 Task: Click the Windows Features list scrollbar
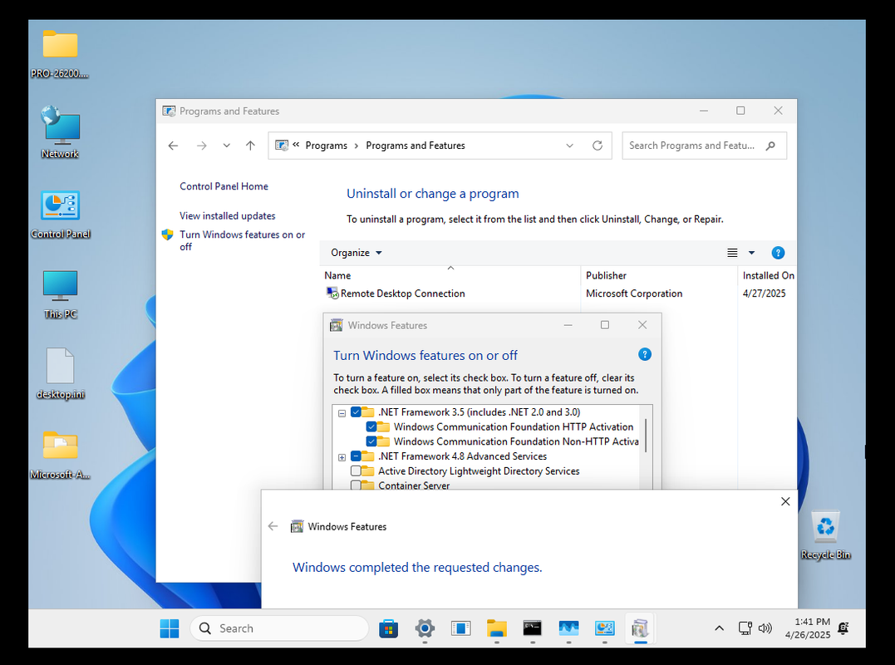click(646, 436)
